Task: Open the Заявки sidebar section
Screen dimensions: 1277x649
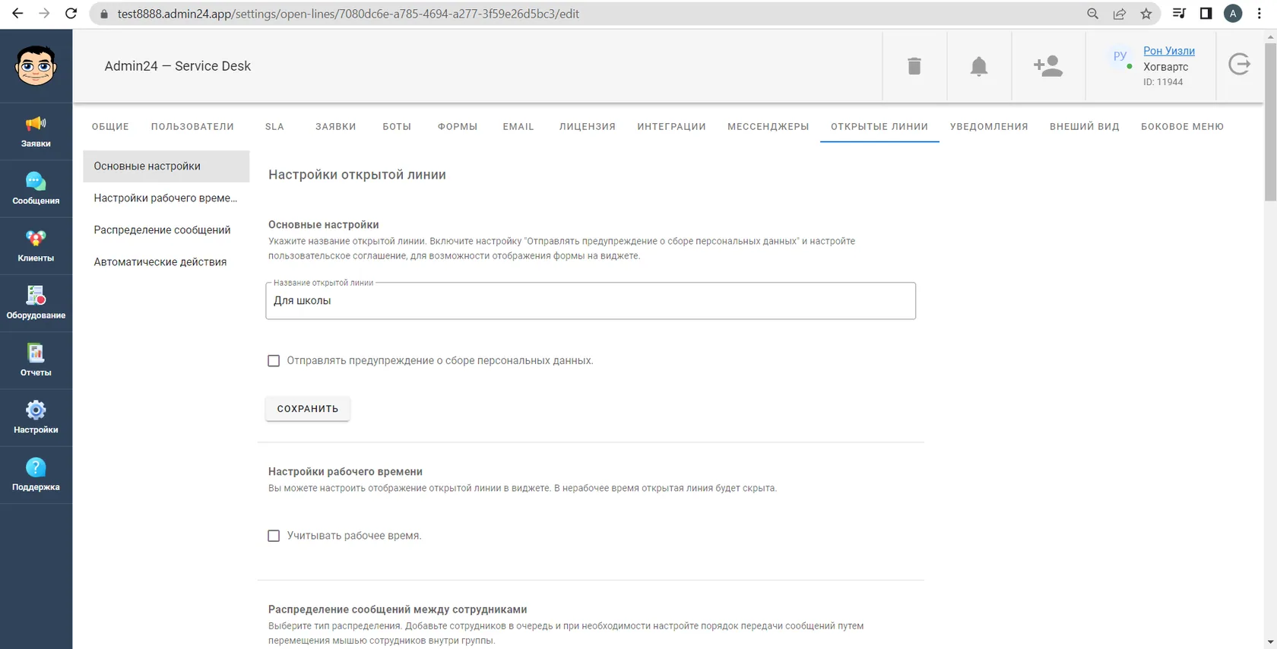Action: 36,131
